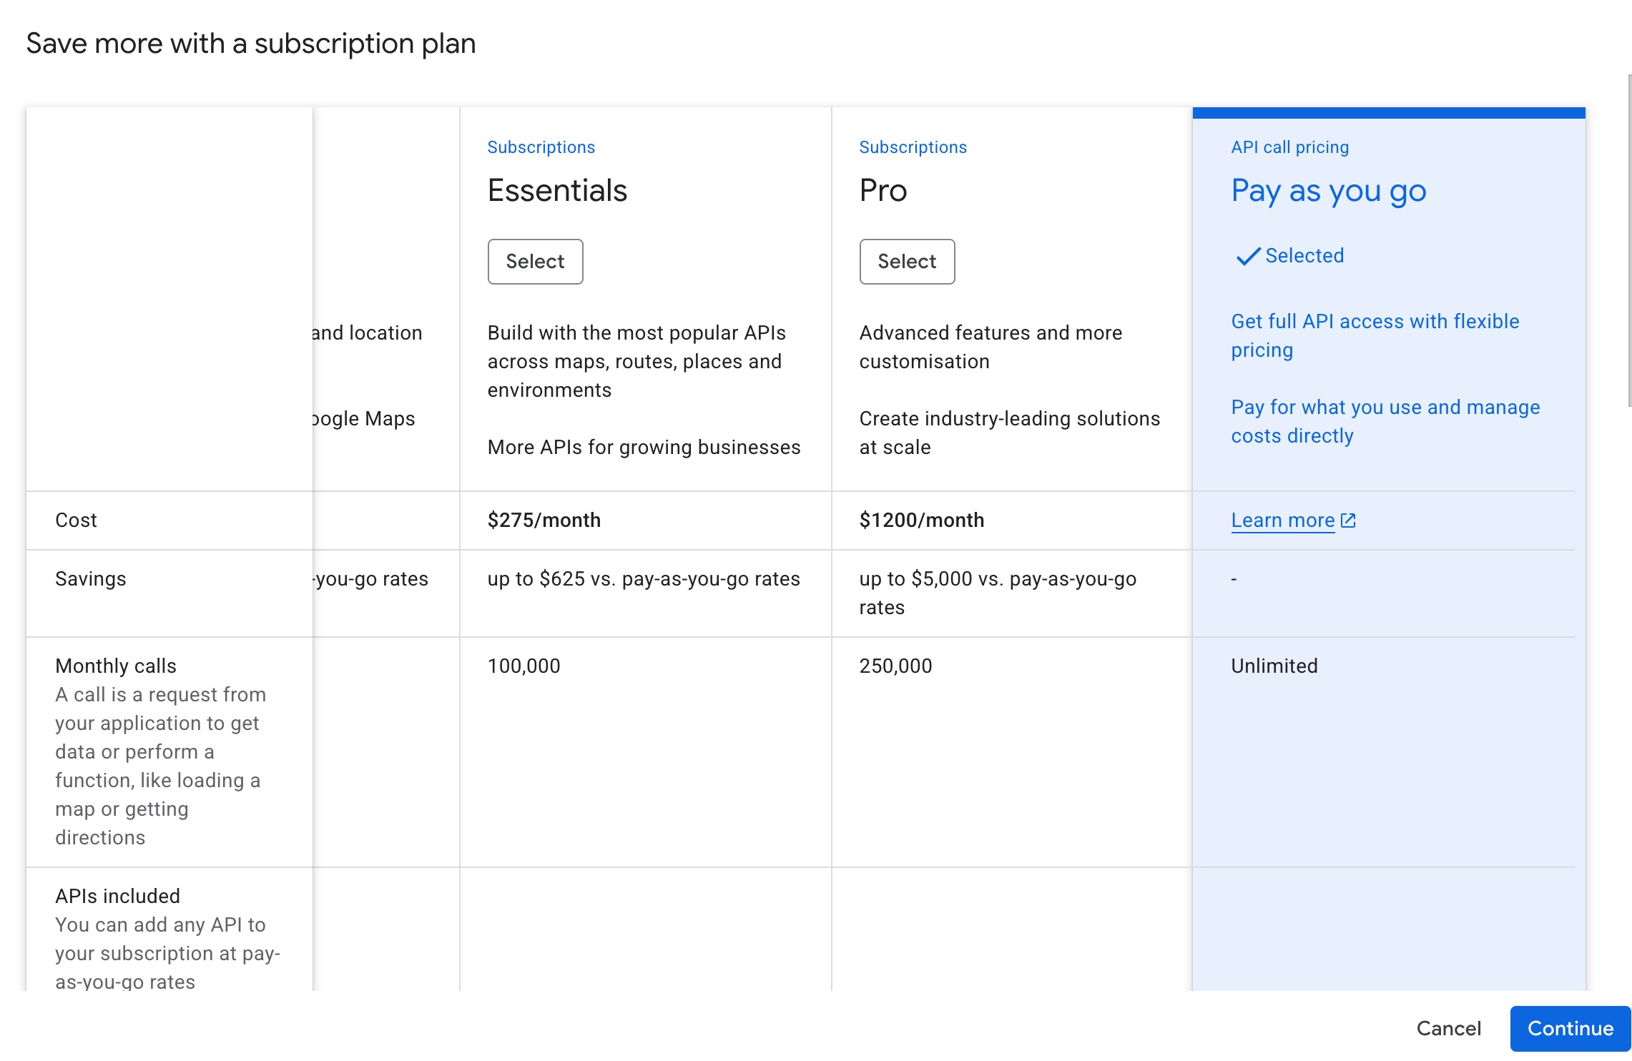
Task: Select the Essentials subscription plan
Action: (535, 262)
